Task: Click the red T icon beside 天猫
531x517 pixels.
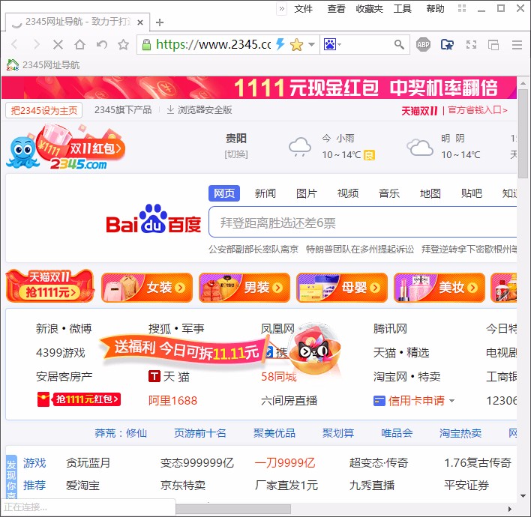Action: pos(154,376)
